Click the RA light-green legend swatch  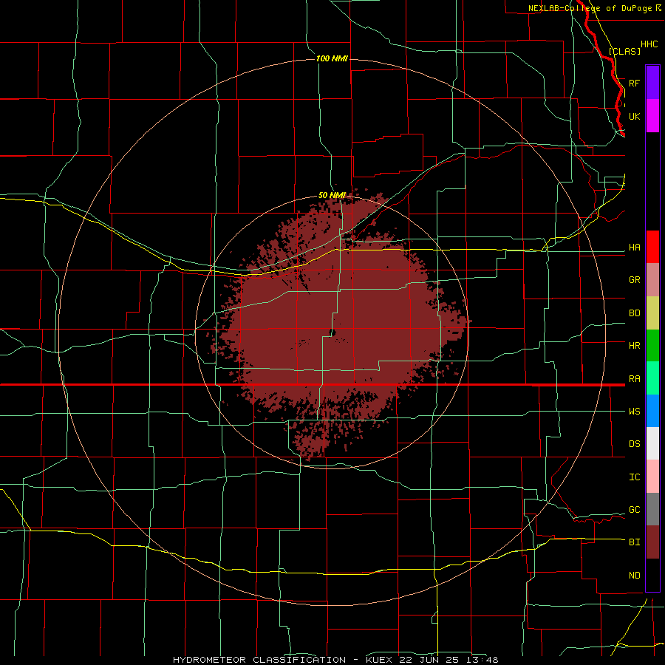652,378
